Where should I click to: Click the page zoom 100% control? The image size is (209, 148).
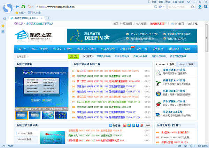(203, 146)
